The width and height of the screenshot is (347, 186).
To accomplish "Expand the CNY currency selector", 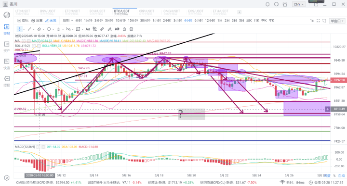I will coord(298,4).
